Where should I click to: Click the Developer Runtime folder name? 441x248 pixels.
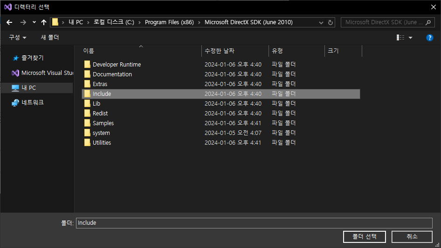(x=117, y=65)
